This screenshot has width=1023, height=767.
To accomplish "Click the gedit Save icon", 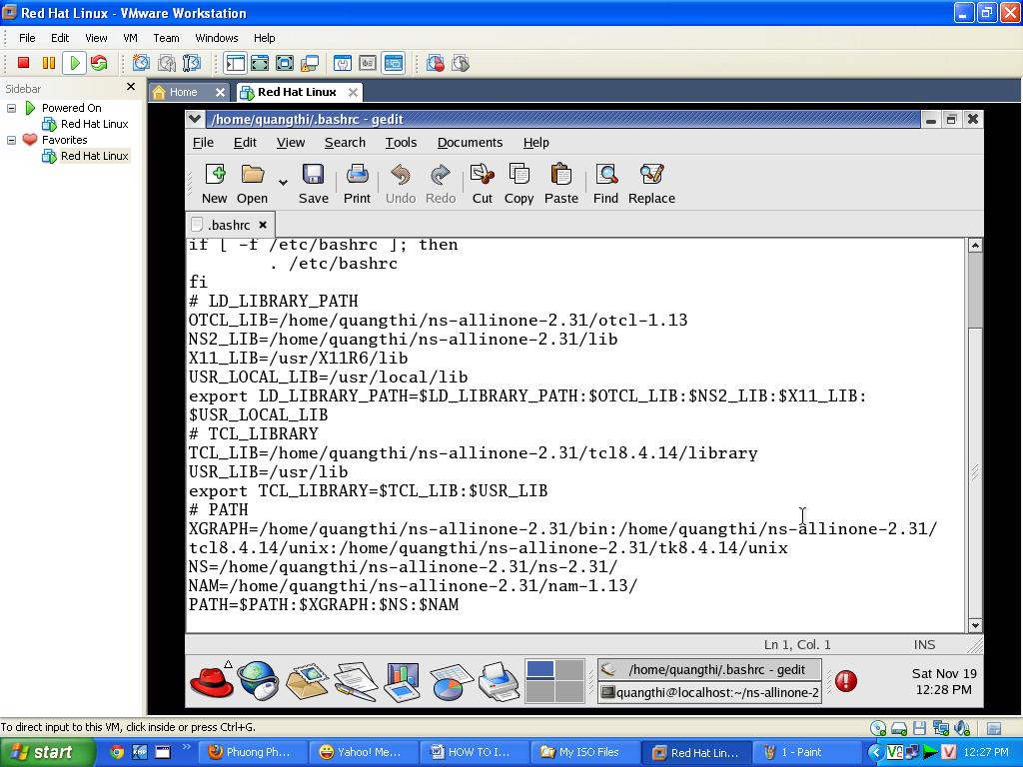I will (x=313, y=176).
